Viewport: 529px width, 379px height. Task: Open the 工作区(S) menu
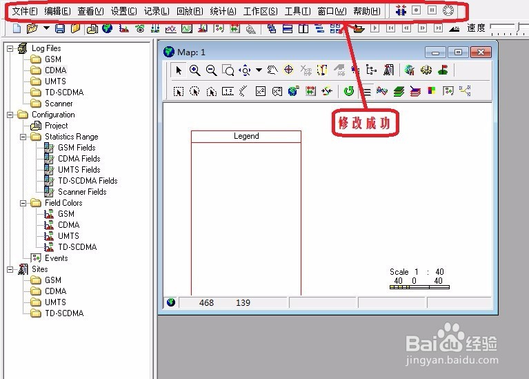point(261,11)
